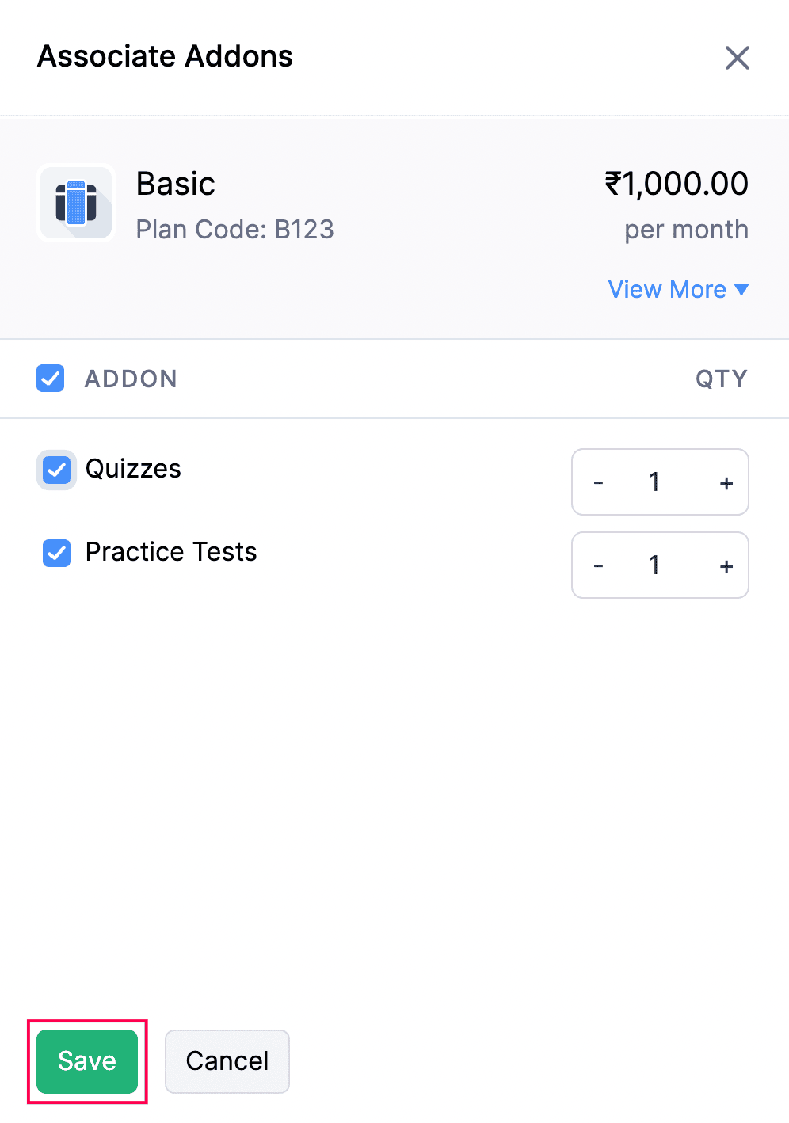Decrease Practice Tests quantity with minus
The height and width of the screenshot is (1123, 789).
(x=599, y=566)
